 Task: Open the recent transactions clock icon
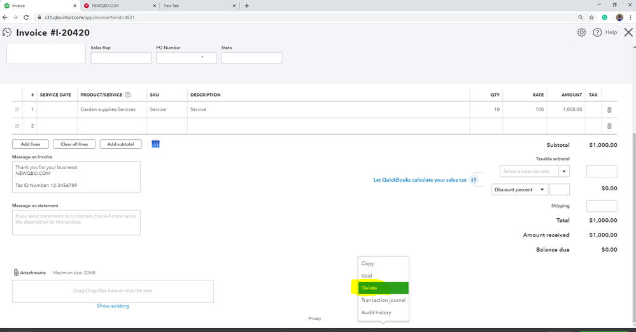click(7, 32)
